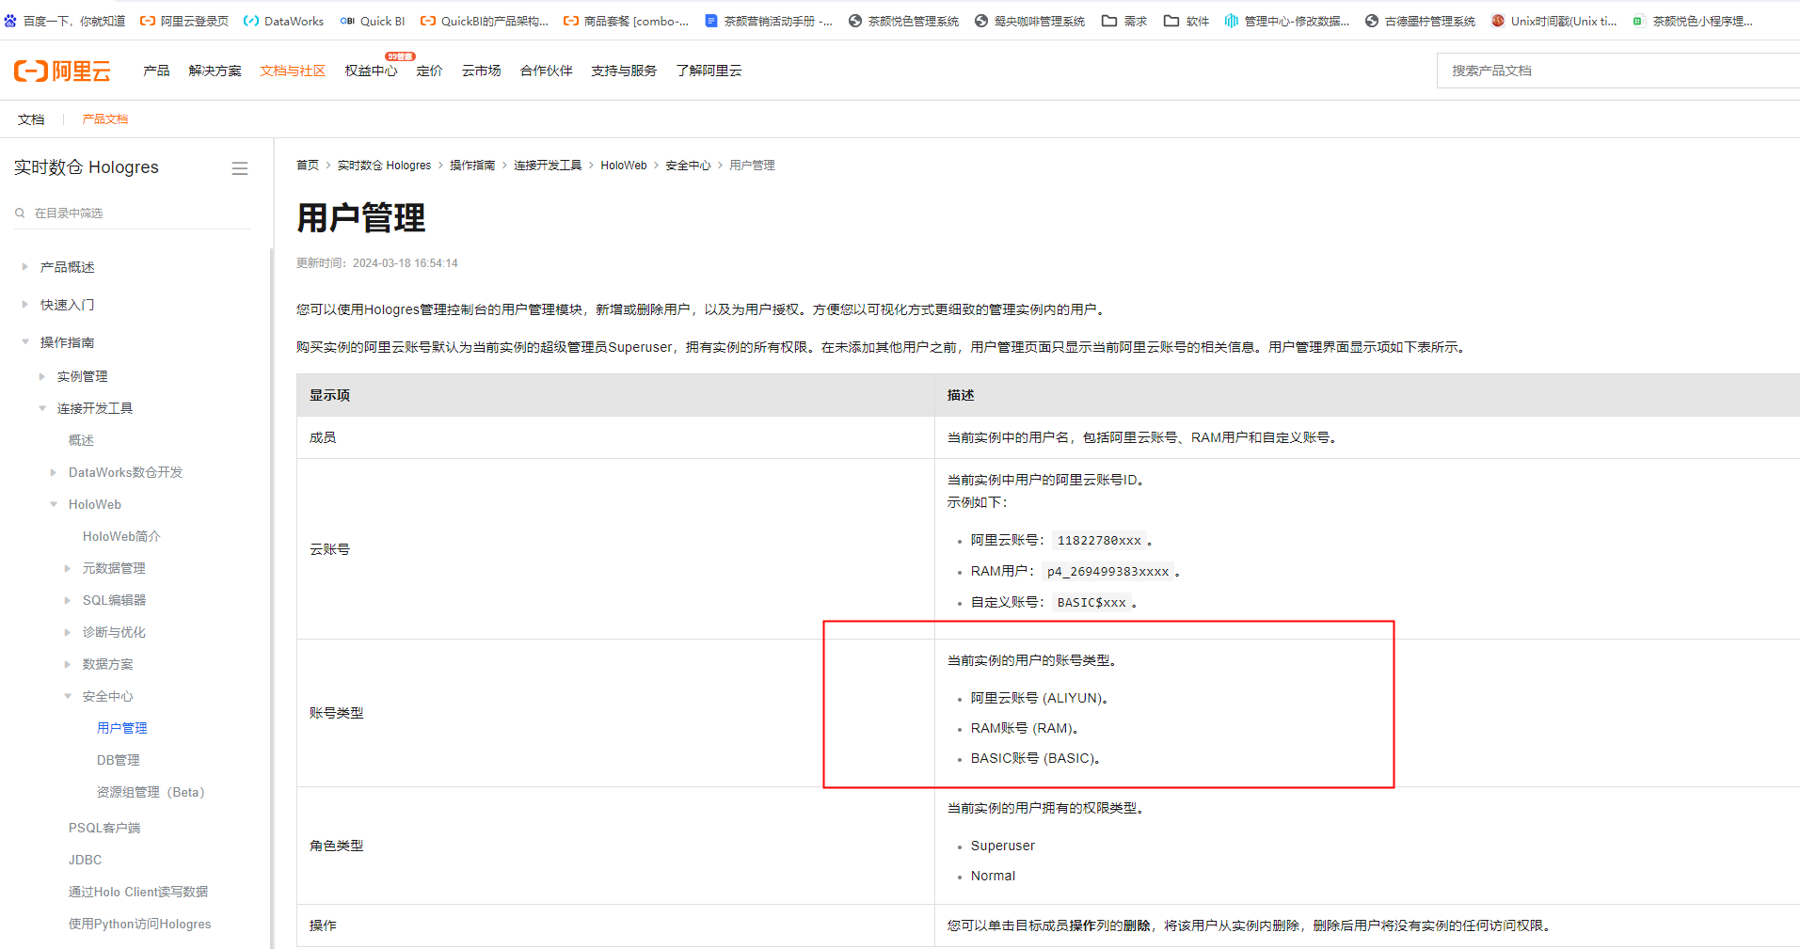Open 云市场 in top navigation

pos(481,71)
